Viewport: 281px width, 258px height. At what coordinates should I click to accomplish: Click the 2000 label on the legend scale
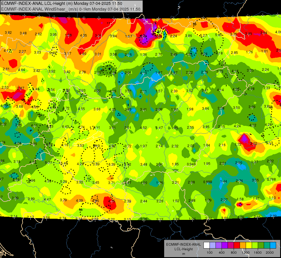click(270, 253)
